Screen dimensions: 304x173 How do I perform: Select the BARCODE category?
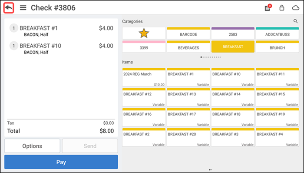(x=188, y=33)
